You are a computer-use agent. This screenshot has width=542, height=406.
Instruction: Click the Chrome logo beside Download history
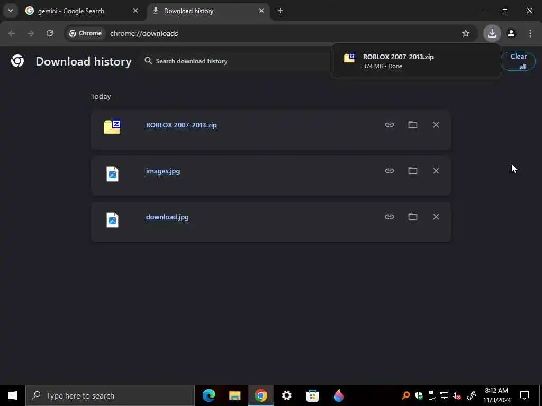pos(17,61)
